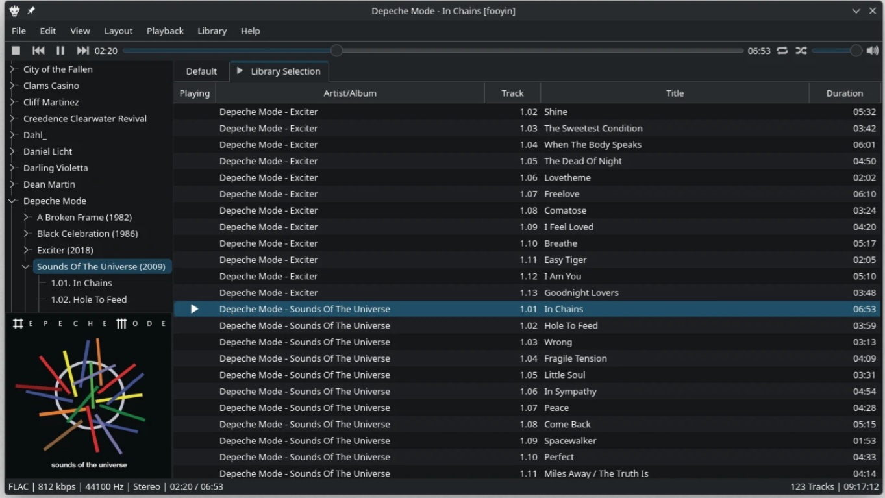885x498 pixels.
Task: Sort by the Artist/Album column header
Action: pyautogui.click(x=350, y=93)
